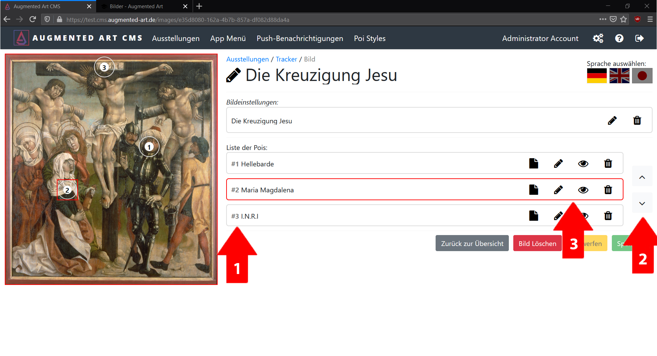657x356 pixels.
Task: Move selected POI up with chevron
Action: (642, 177)
